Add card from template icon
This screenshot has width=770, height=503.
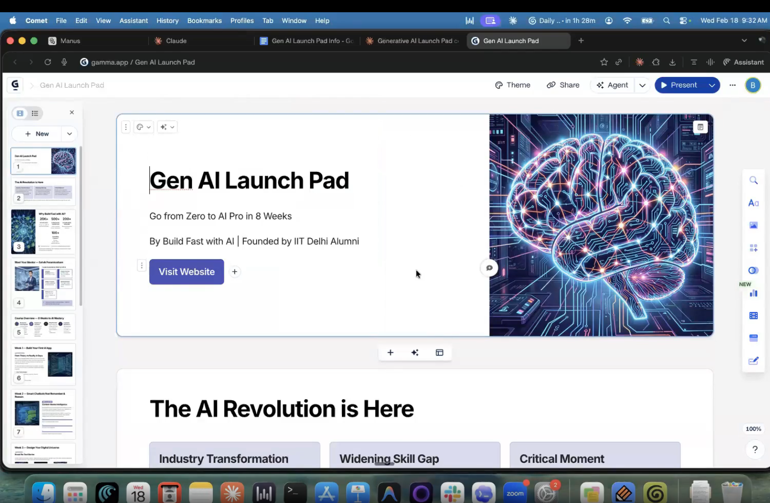click(439, 353)
